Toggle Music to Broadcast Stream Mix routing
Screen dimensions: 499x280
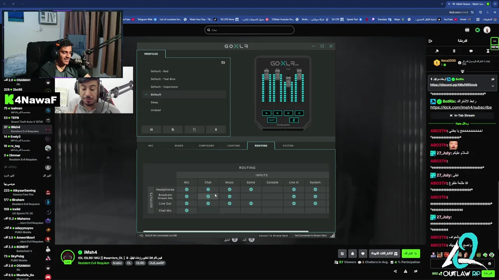pyautogui.click(x=230, y=196)
